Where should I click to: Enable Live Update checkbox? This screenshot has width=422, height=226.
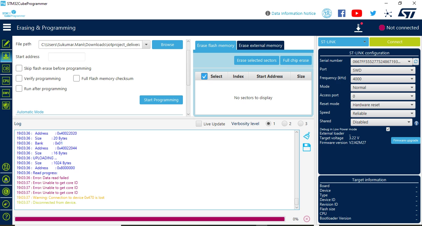coord(199,124)
